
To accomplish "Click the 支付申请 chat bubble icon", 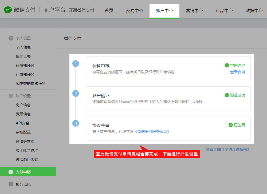I will click(11, 172).
